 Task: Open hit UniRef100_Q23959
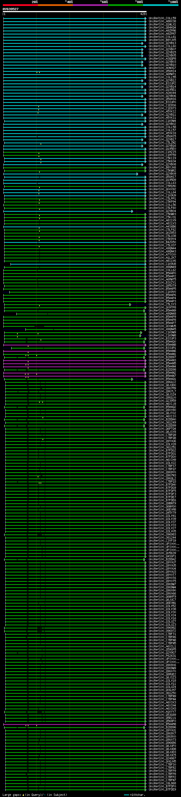(x=162, y=401)
